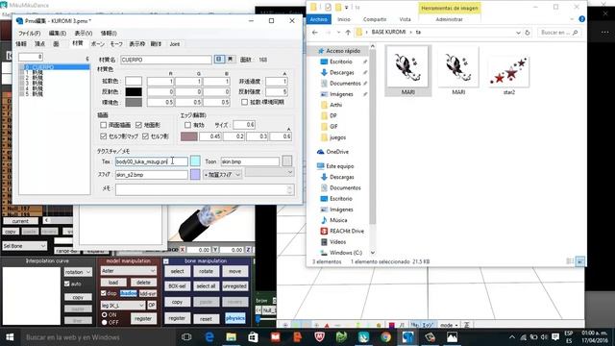This screenshot has height=346, width=615.
Task: Open the Aster model selection dropdown
Action: point(128,271)
